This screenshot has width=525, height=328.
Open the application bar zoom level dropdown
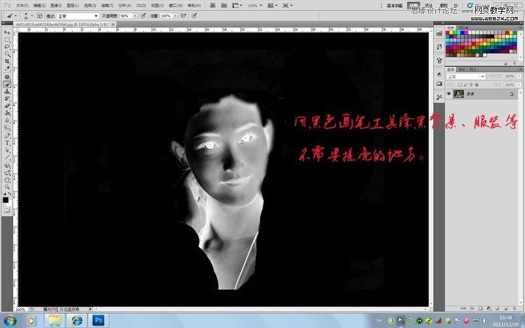coord(261,5)
